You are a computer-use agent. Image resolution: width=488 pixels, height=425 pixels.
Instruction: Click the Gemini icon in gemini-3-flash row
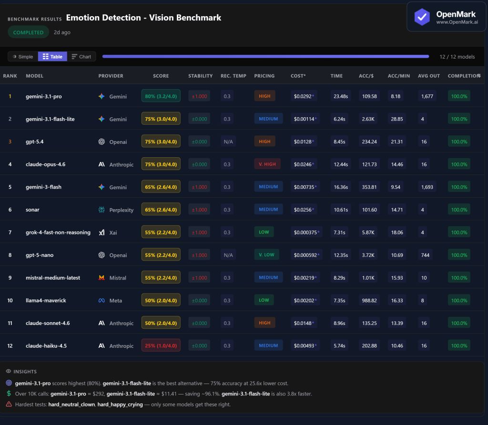tap(102, 187)
